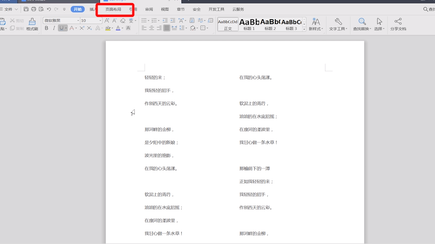Open the 开发工具 tab
The width and height of the screenshot is (435, 244).
point(216,9)
